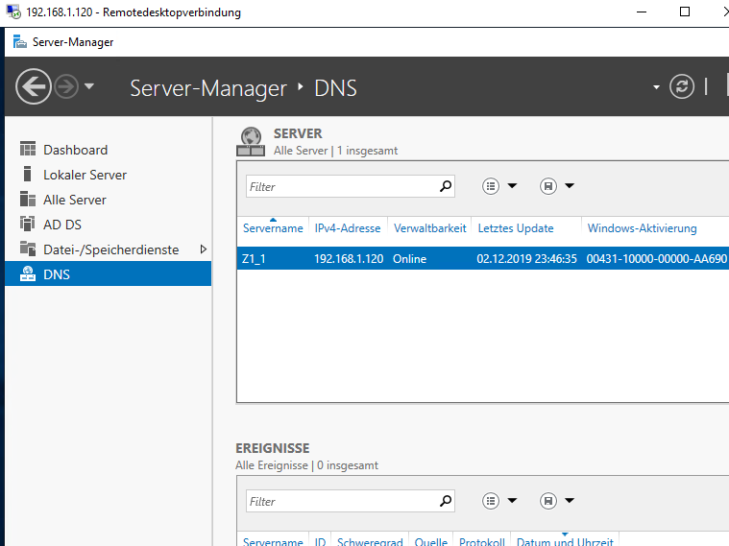Click the DNS role icon in sidebar
The image size is (729, 546).
point(28,273)
